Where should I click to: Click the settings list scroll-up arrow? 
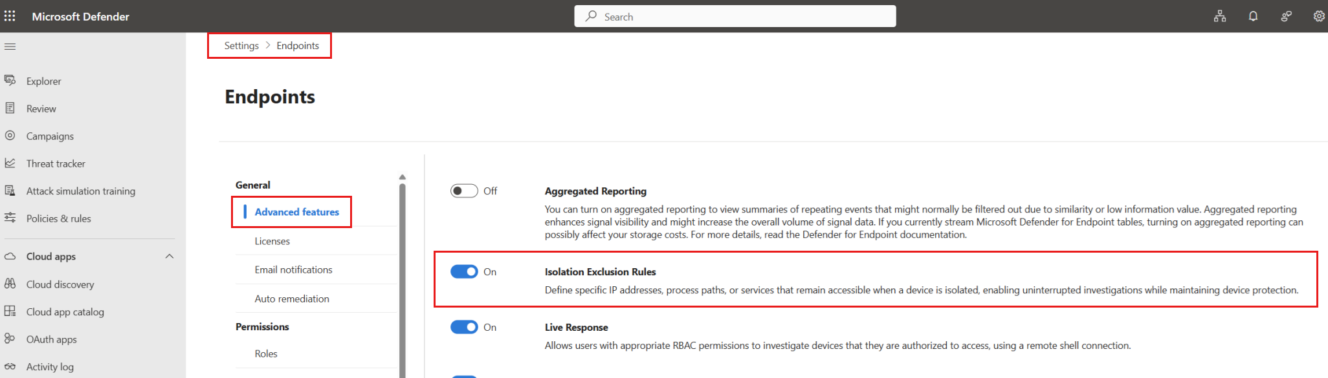[403, 177]
